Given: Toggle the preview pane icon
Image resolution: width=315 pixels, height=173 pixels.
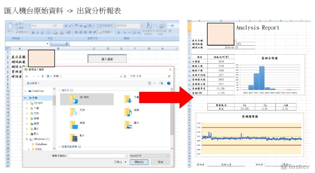Looking at the screenshot, I should click(161, 83).
